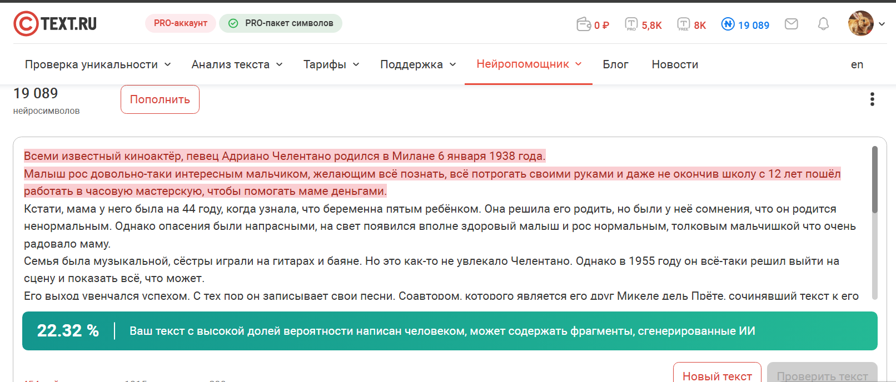Click the 19 089 нейросимволов balance text

[46, 100]
